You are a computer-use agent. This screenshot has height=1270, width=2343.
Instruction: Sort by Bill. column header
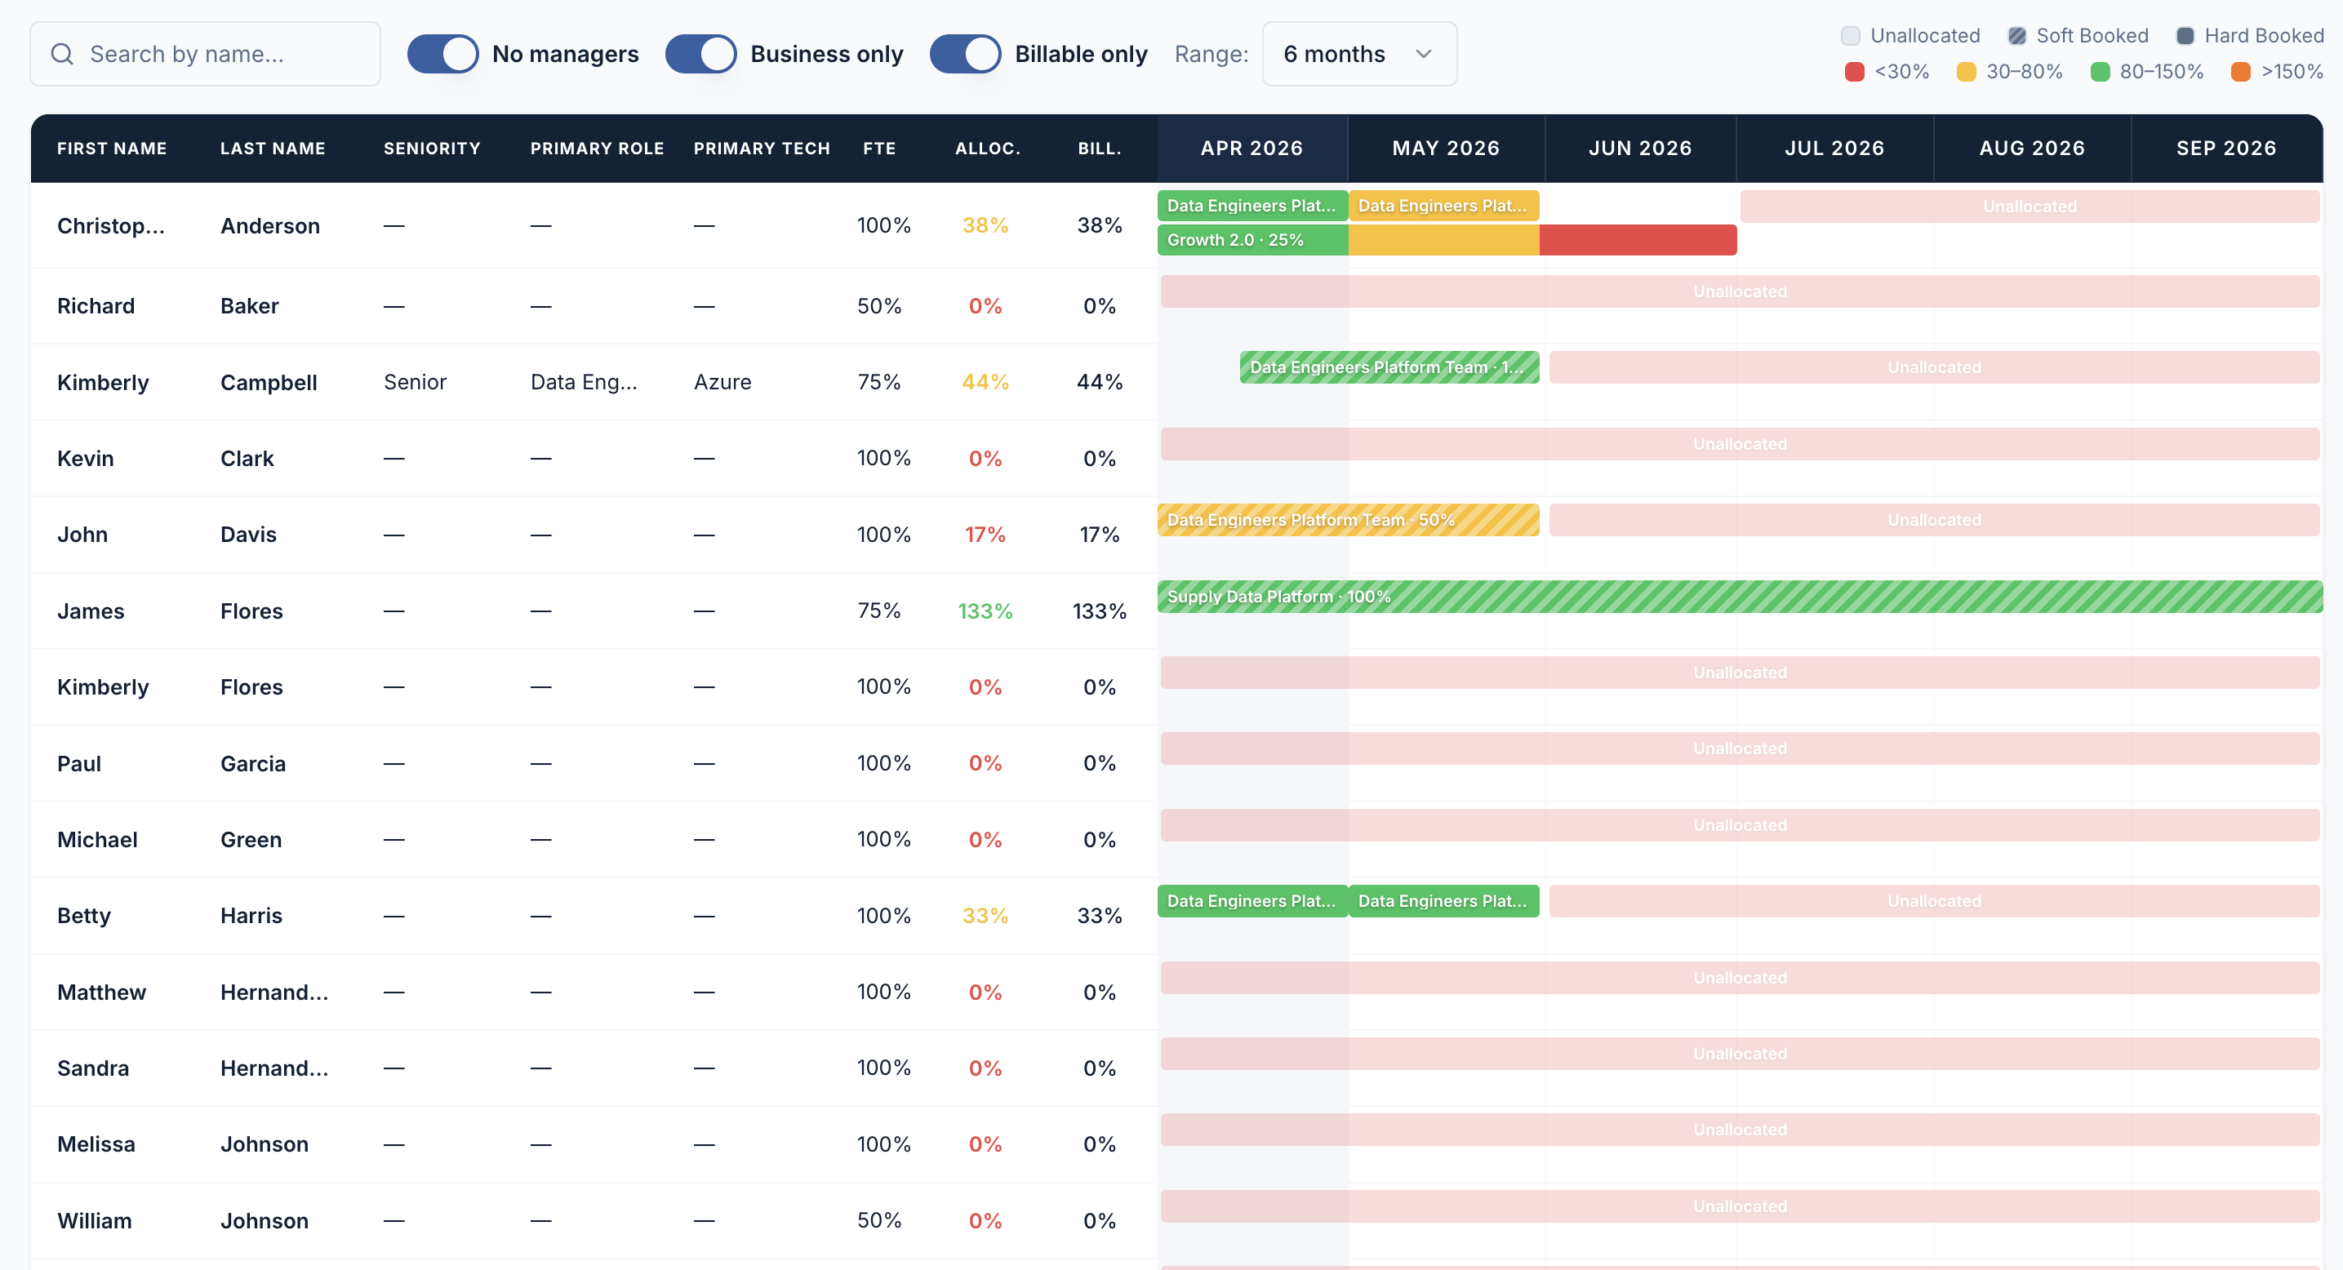coord(1099,149)
